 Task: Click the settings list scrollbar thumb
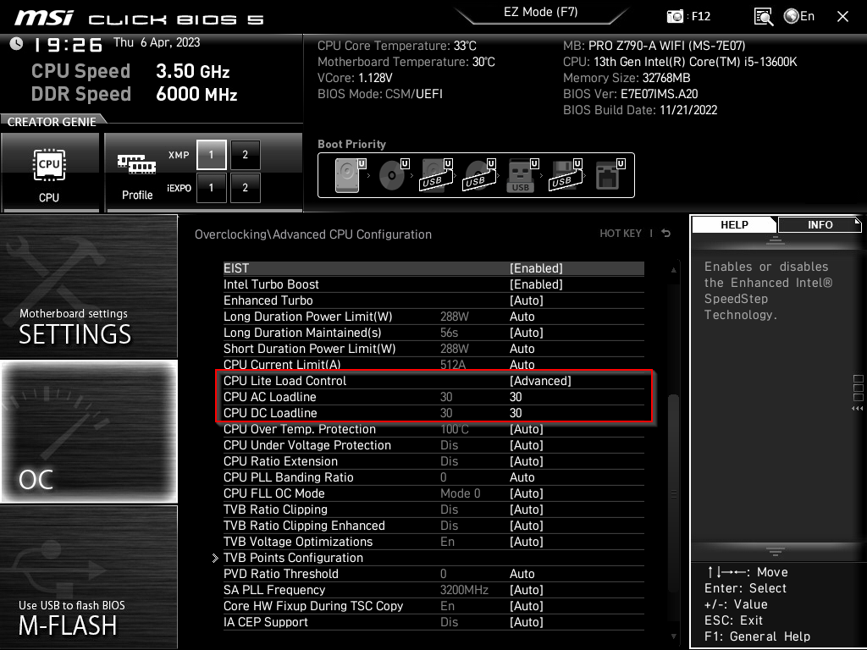[673, 493]
